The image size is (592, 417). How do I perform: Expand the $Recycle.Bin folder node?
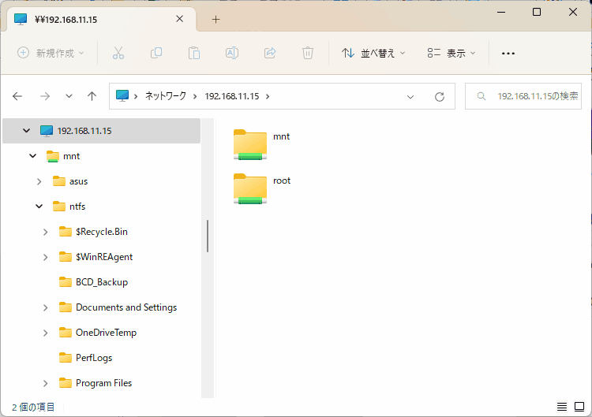(45, 232)
